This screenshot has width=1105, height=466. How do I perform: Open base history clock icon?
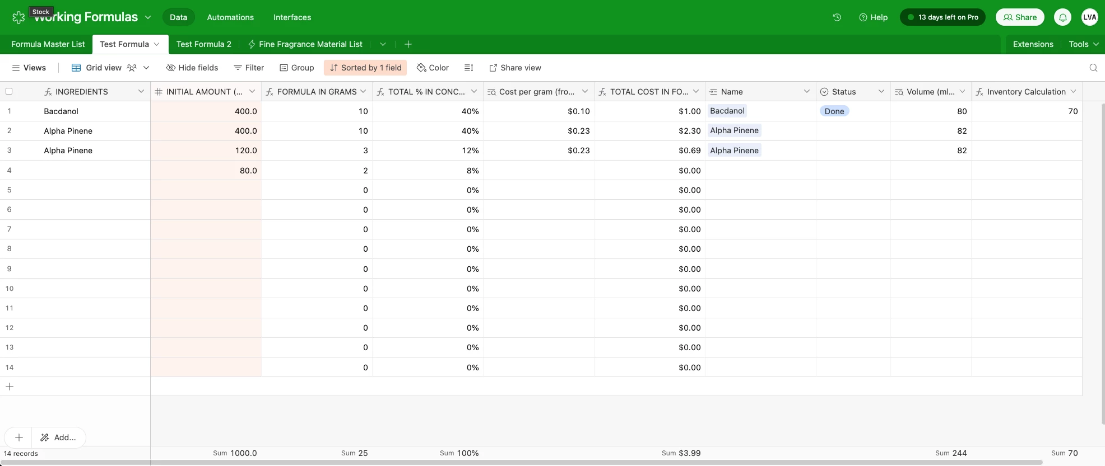point(837,17)
